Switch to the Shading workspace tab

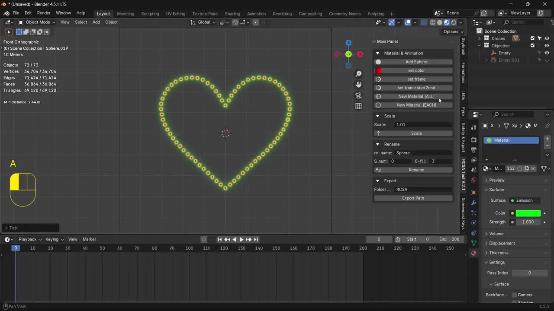click(232, 14)
